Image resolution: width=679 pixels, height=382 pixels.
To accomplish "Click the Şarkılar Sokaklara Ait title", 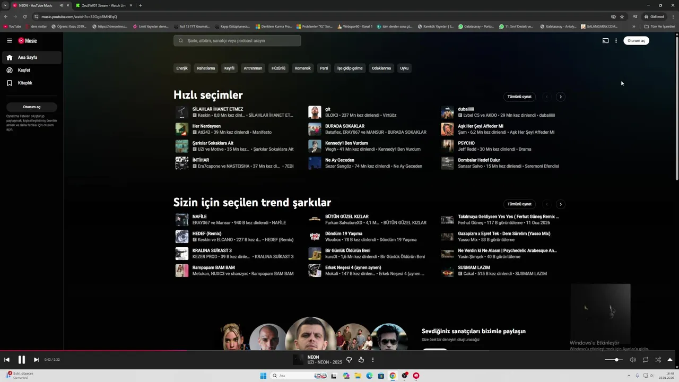I will tap(213, 143).
